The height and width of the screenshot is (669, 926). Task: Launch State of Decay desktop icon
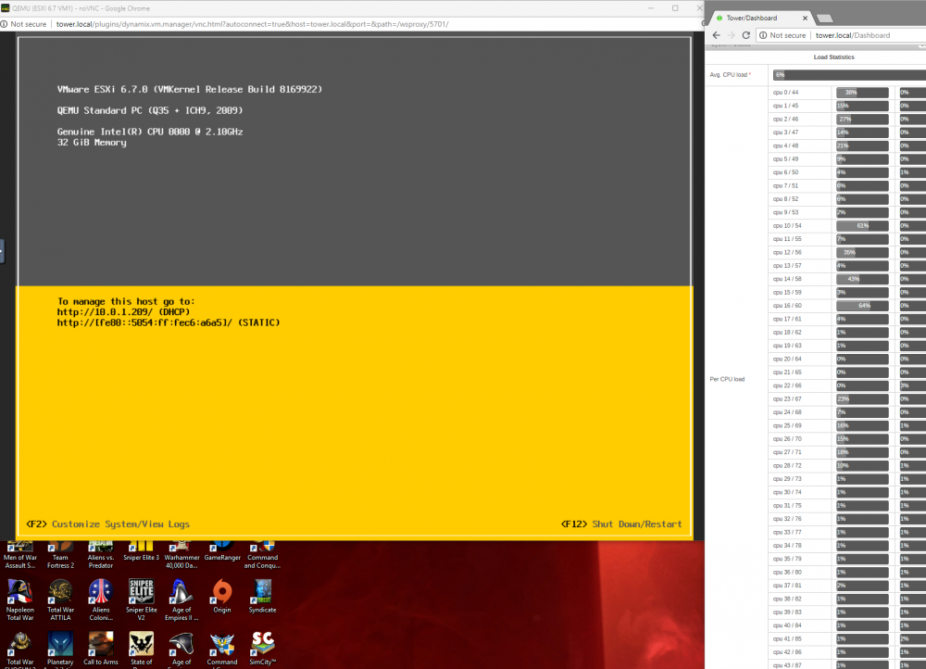click(141, 650)
